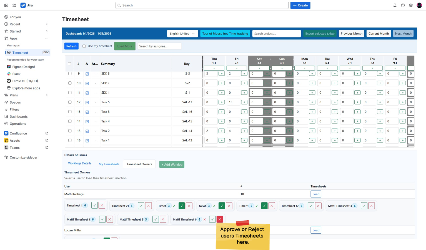426x250 pixels.
Task: Open the help question mark icon
Action: click(x=403, y=5)
